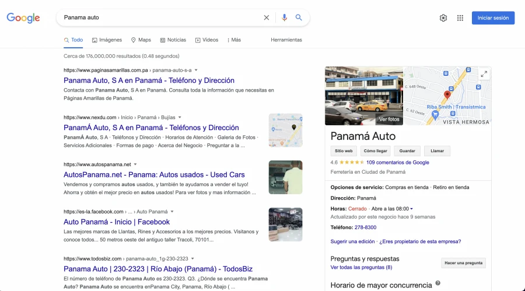
Task: Expand facebook.com Auto Panamá result options arrow
Action: pos(172,212)
